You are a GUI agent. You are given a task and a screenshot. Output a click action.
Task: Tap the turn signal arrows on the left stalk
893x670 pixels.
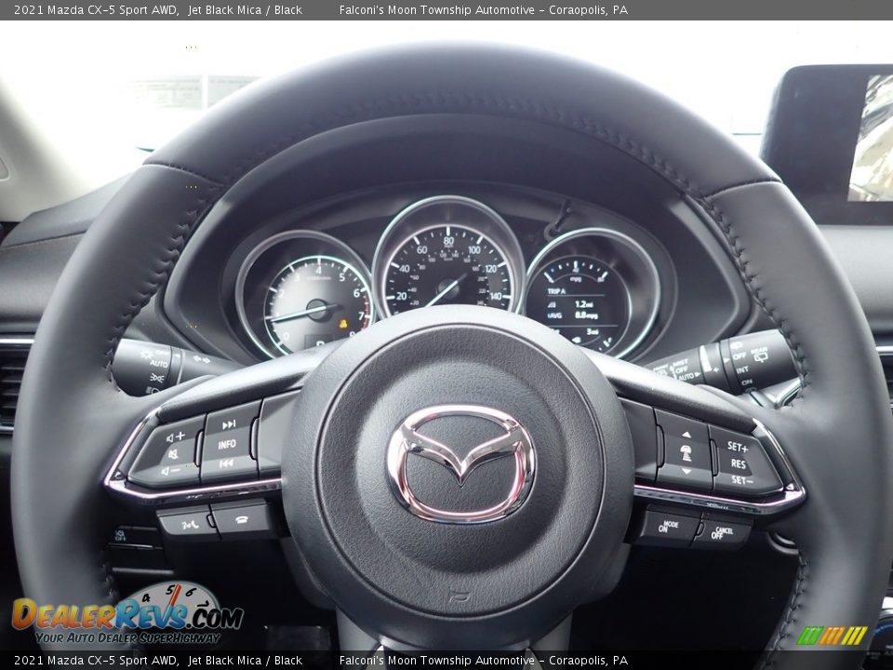pos(202,359)
